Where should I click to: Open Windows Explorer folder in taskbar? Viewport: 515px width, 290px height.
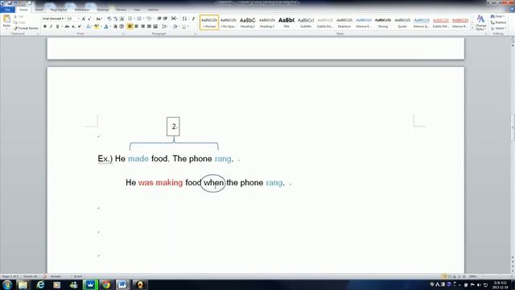click(x=23, y=284)
